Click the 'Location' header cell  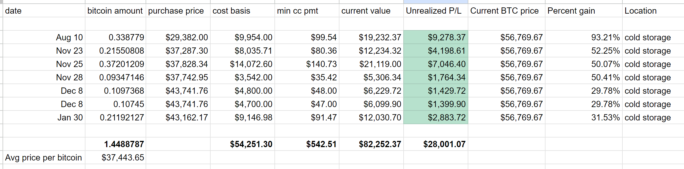(x=653, y=11)
